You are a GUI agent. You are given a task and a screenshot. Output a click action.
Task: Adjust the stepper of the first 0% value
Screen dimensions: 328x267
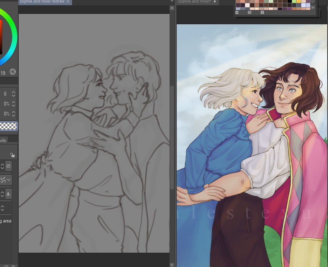click(14, 104)
